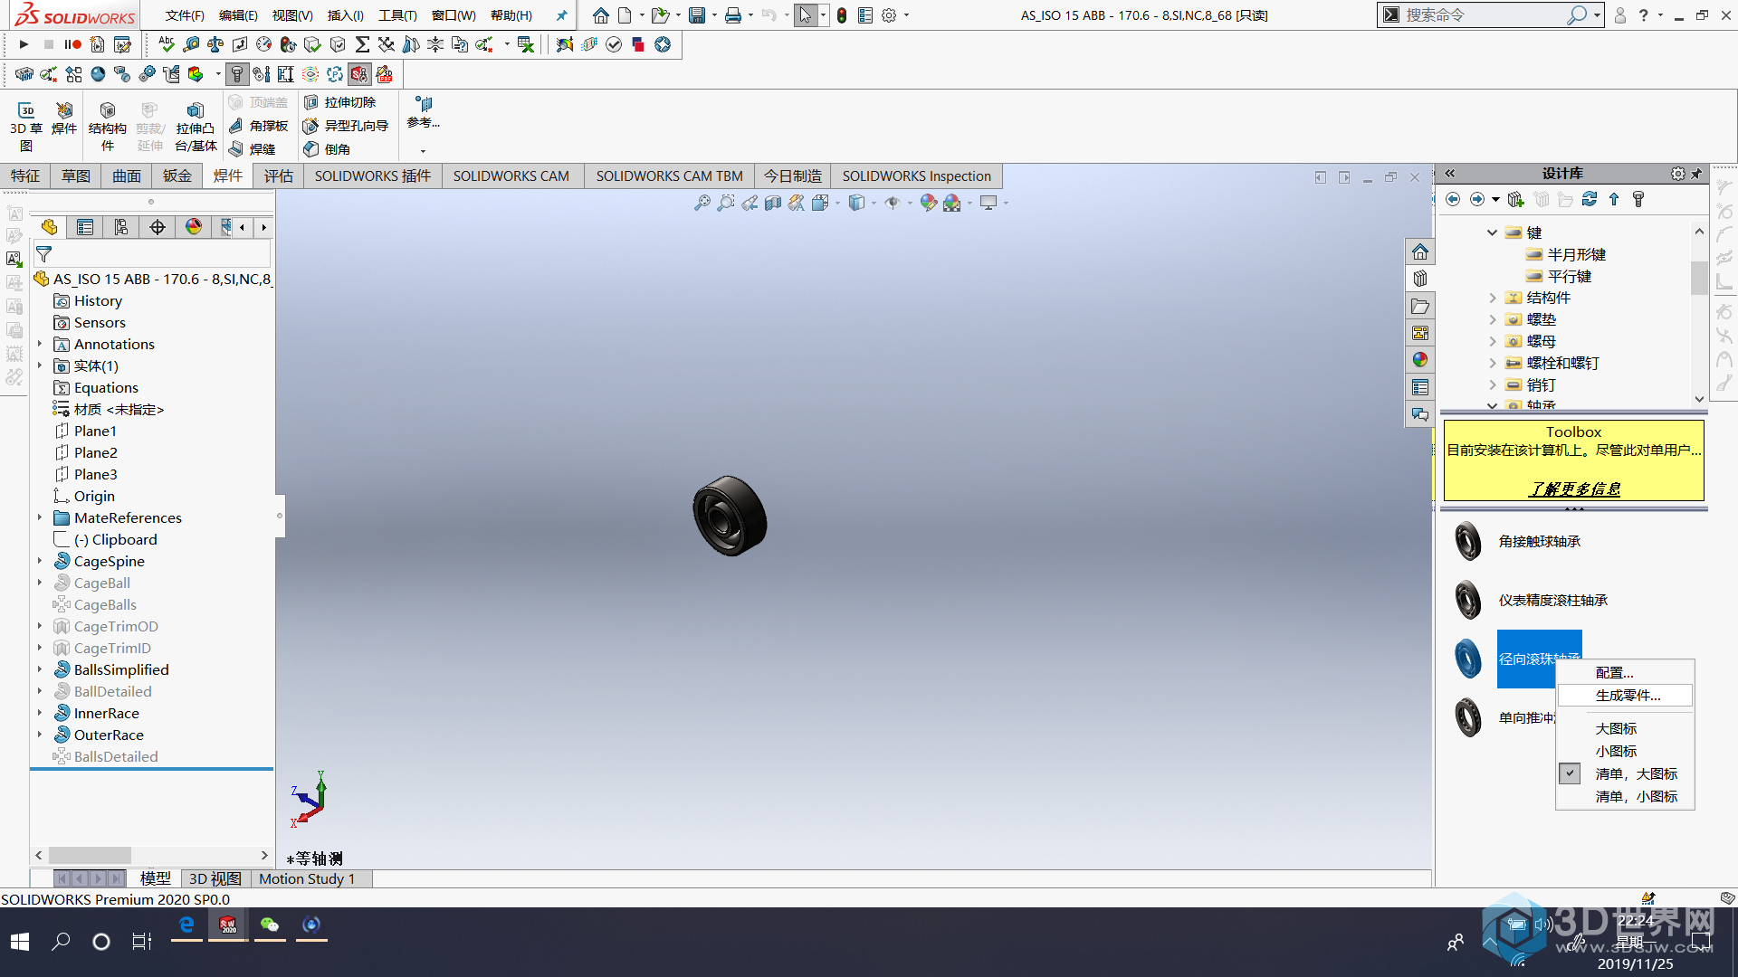Screen dimensions: 1738x977
Task: Click the Section View icon in viewport
Action: (x=772, y=203)
